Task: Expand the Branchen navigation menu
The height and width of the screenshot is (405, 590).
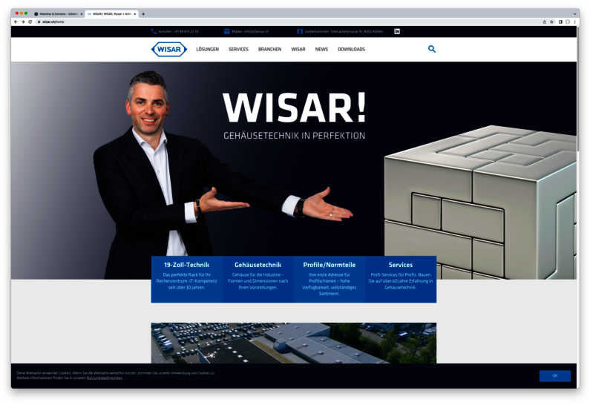Action: point(269,49)
